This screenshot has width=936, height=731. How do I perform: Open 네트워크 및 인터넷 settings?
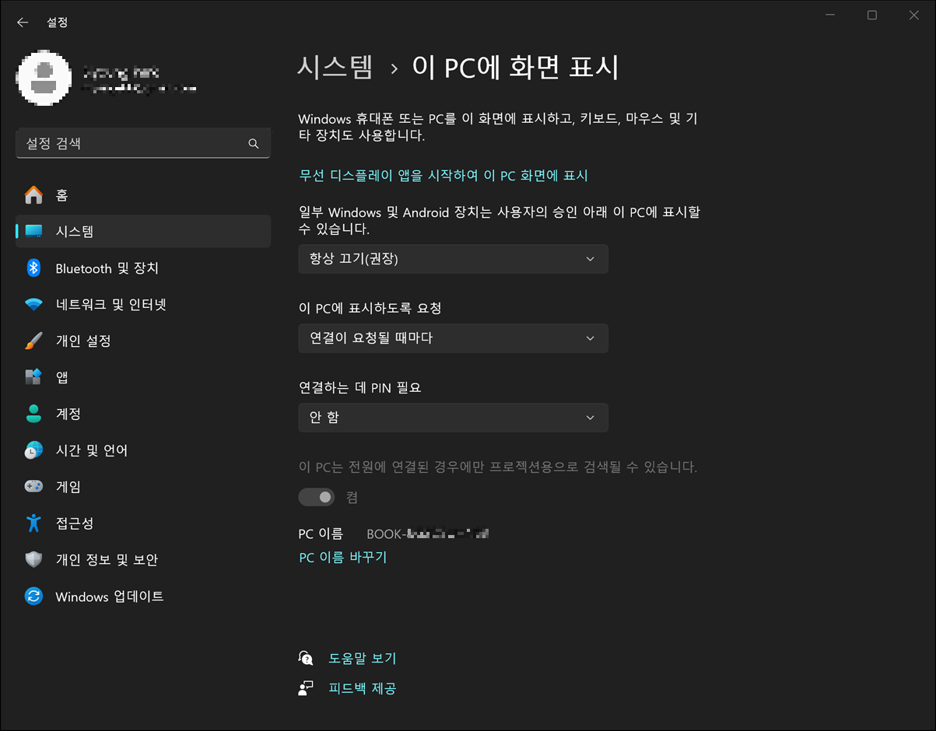[x=143, y=305]
